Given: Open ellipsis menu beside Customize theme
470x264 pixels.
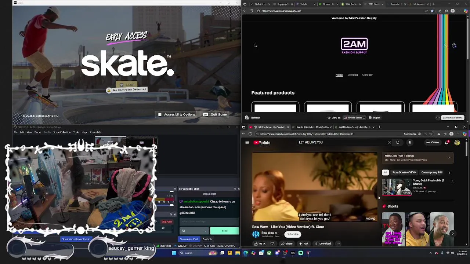Looking at the screenshot, I should (x=438, y=118).
